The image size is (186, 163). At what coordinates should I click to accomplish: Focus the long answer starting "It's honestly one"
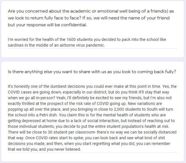93,118
